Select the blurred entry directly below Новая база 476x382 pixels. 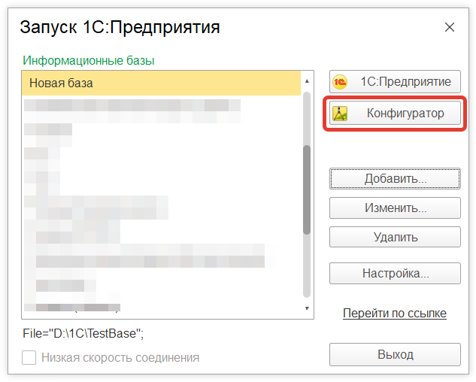[x=132, y=105]
